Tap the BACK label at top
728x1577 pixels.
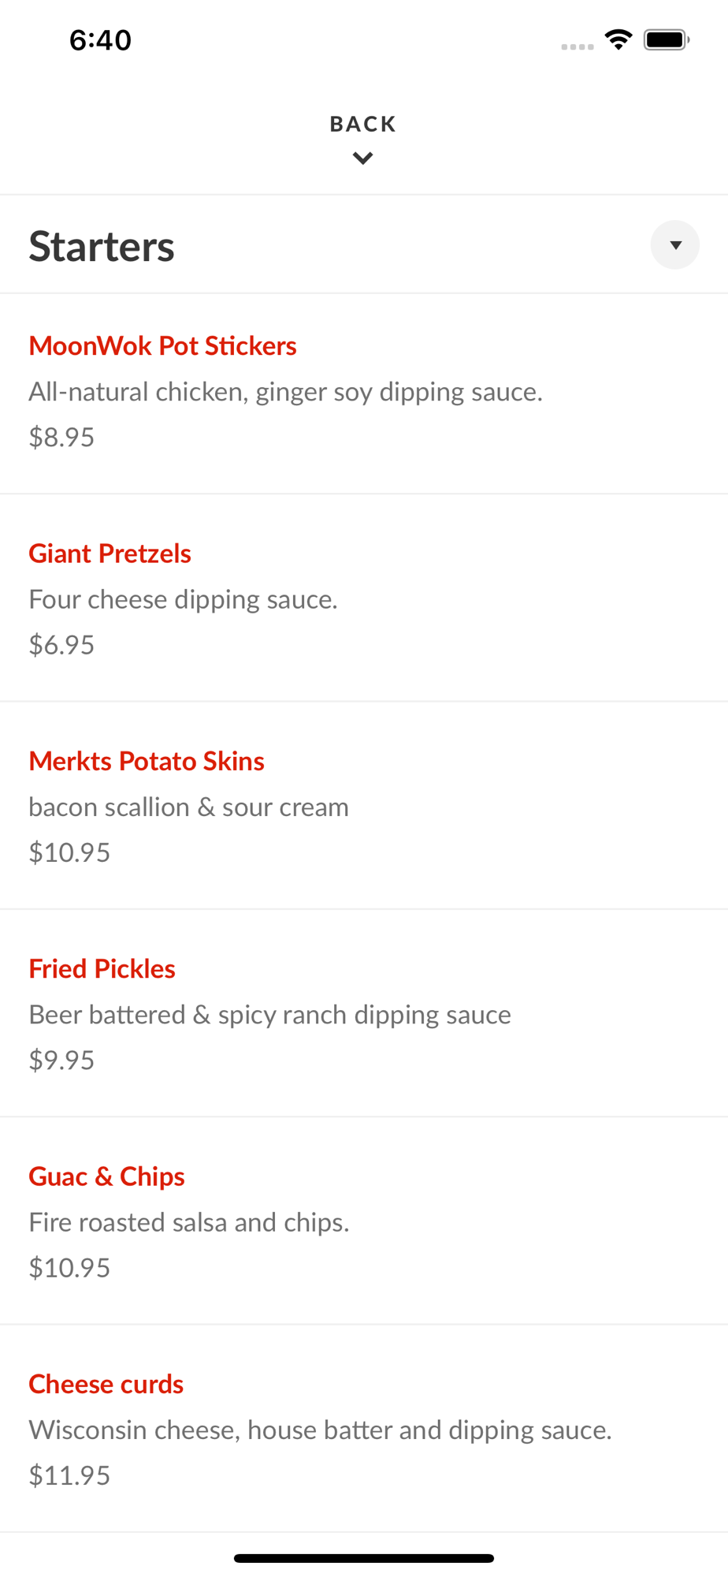click(x=362, y=124)
